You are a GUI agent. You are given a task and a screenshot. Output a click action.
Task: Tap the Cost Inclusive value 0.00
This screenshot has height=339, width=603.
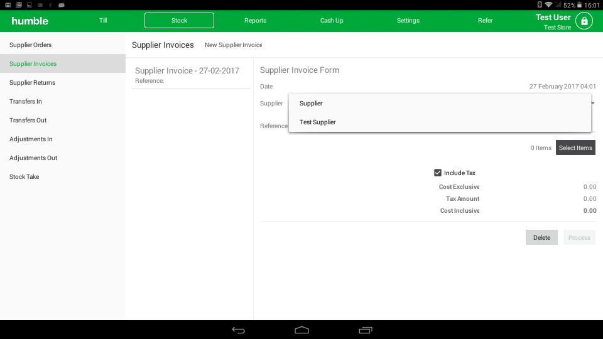tap(590, 210)
